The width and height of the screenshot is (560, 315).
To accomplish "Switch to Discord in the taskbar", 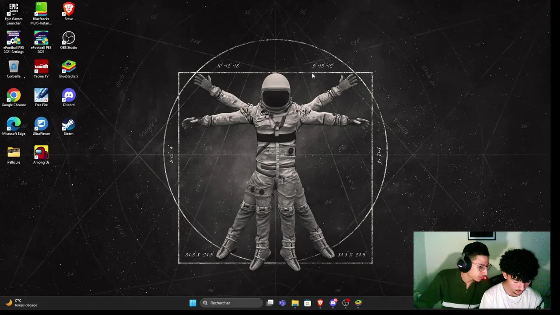I will click(x=333, y=303).
